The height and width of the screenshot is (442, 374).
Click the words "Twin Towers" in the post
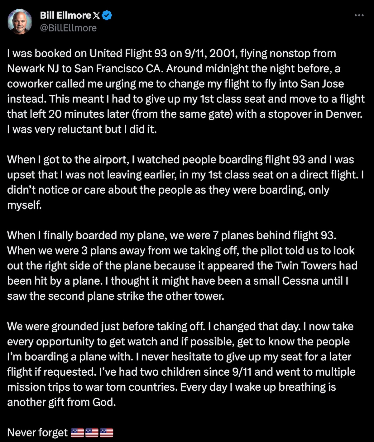coord(306,266)
